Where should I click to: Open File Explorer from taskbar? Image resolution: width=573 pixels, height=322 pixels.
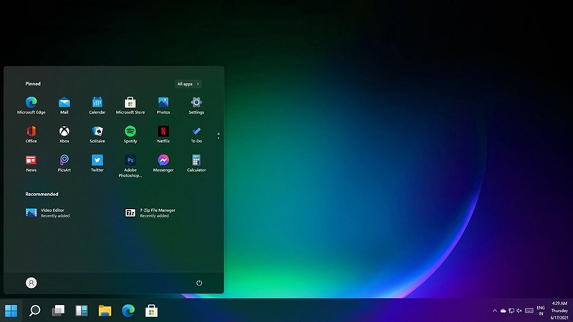(105, 311)
